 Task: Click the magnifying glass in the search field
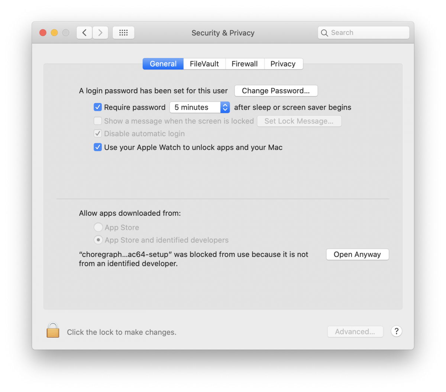(x=324, y=33)
